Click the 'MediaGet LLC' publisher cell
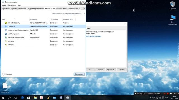 tap(35, 37)
